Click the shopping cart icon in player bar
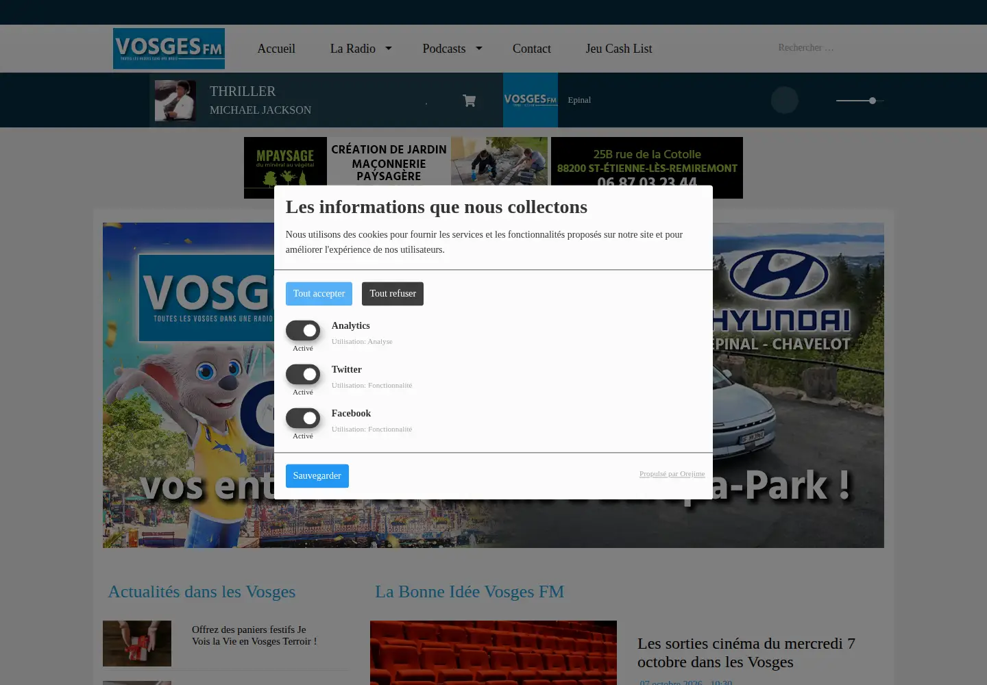987x685 pixels. 470,101
